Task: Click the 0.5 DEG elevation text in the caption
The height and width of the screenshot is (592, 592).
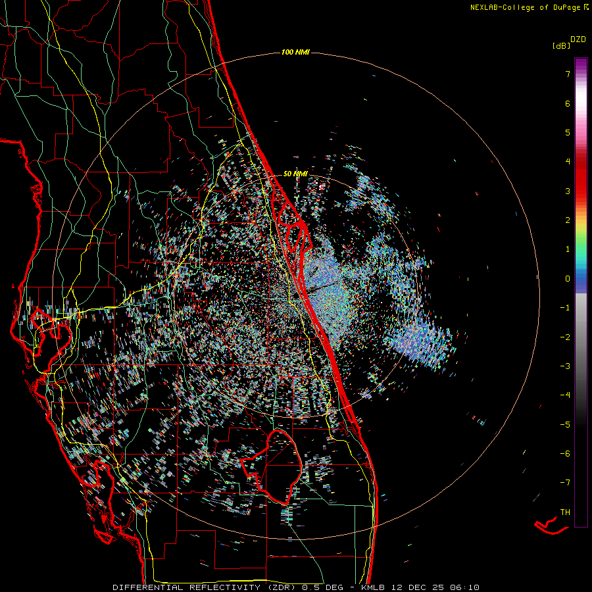Action: pos(323,587)
